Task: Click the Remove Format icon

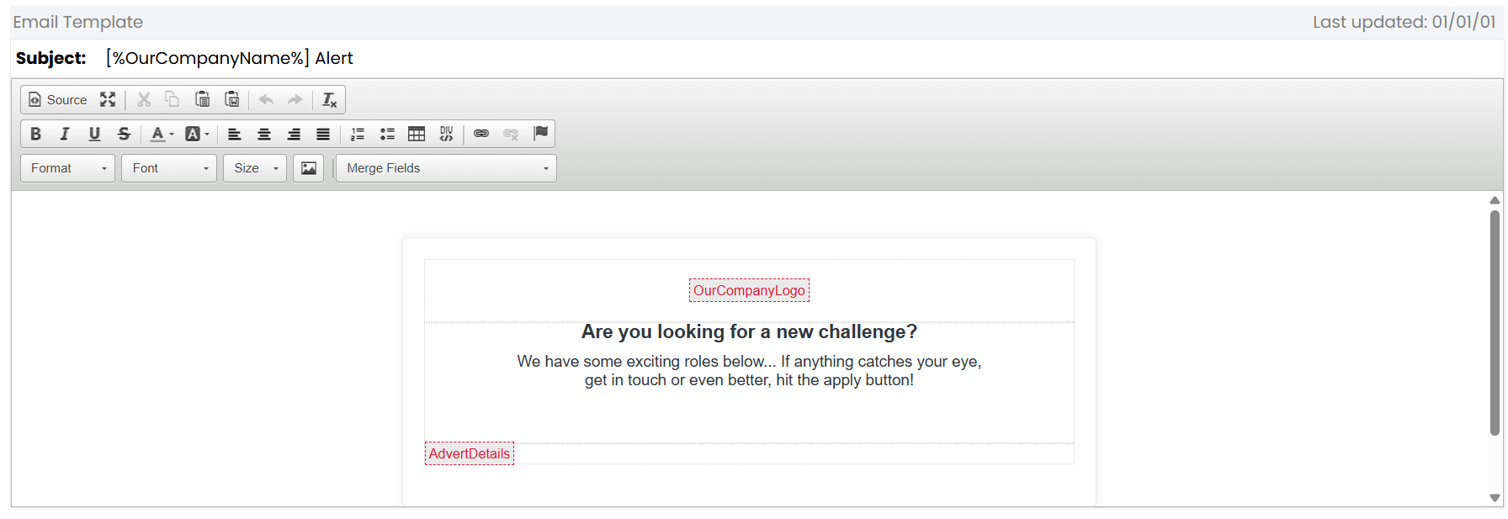Action: click(329, 100)
